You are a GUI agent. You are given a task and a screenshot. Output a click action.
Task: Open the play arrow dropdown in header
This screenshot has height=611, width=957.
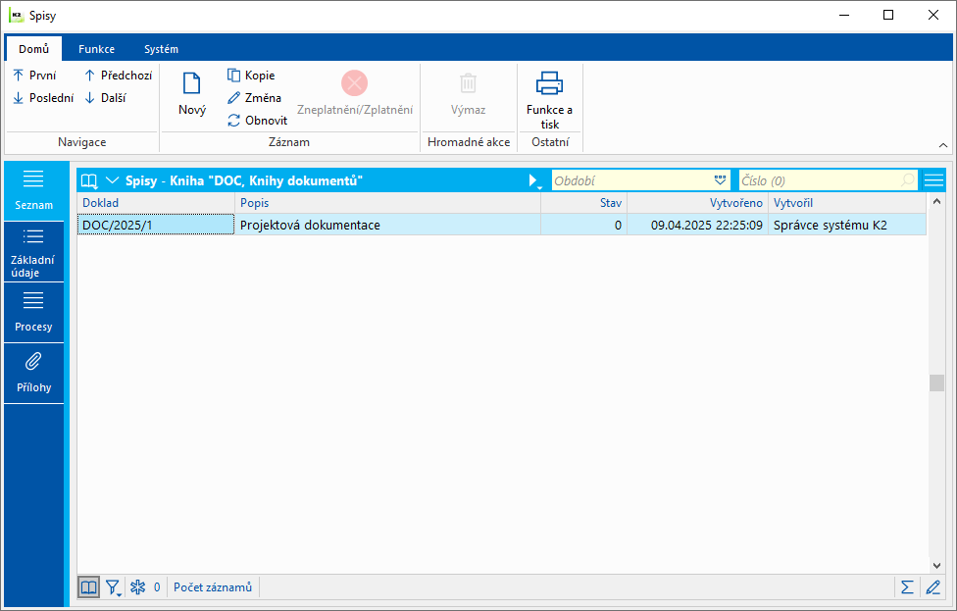[534, 180]
